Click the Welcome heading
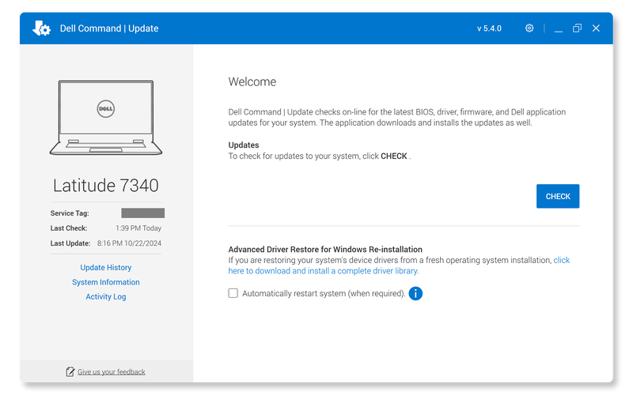Image resolution: width=633 pixels, height=395 pixels. (252, 82)
